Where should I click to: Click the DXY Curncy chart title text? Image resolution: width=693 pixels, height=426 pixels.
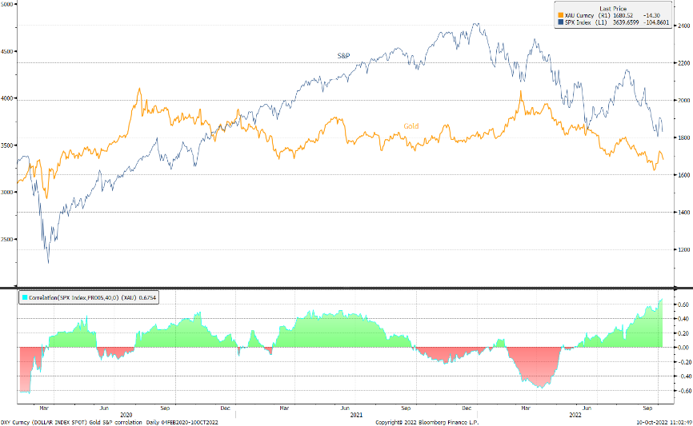[71, 423]
